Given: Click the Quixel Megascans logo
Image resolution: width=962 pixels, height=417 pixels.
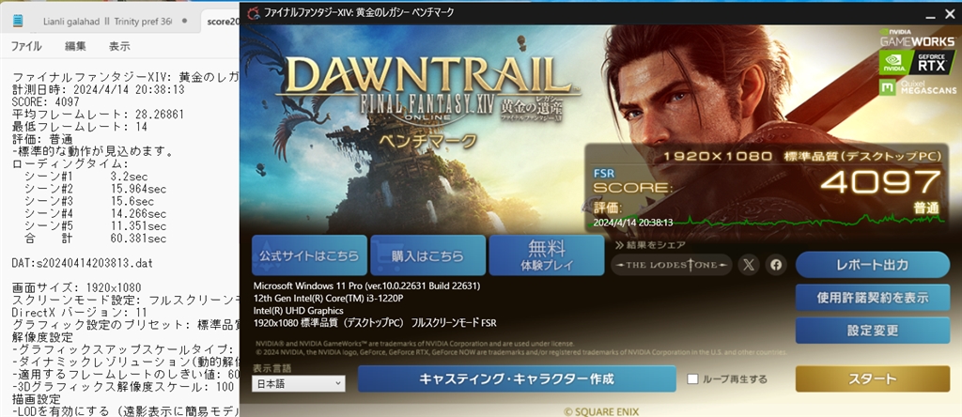Looking at the screenshot, I should pos(917,87).
